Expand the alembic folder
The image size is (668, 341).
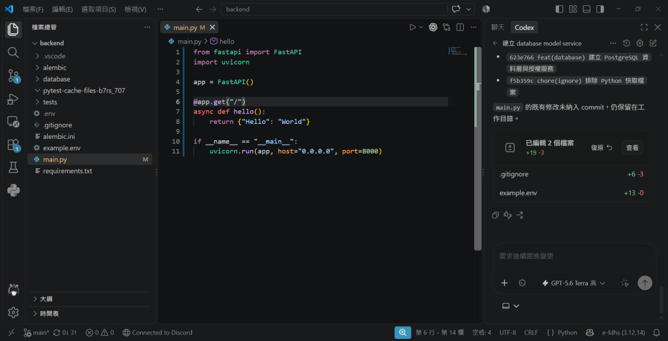89,68
